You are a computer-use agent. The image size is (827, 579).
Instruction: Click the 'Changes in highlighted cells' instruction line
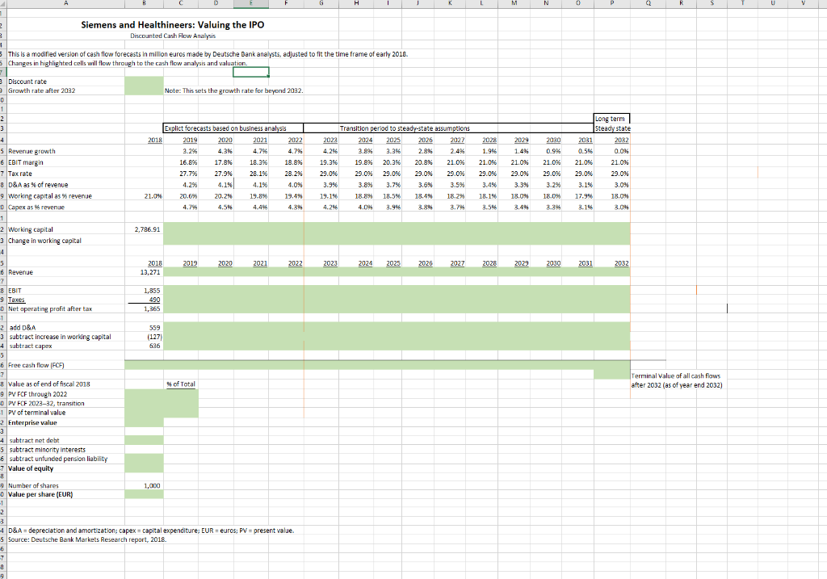(127, 63)
